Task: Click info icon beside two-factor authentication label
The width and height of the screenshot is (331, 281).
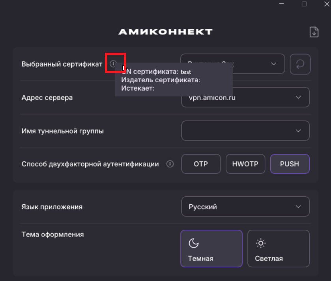Action: (x=170, y=164)
